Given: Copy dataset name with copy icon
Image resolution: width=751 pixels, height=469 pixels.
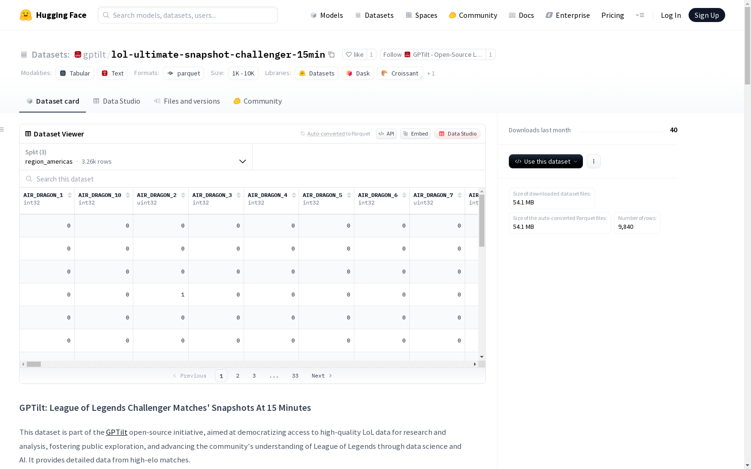Looking at the screenshot, I should (331, 54).
